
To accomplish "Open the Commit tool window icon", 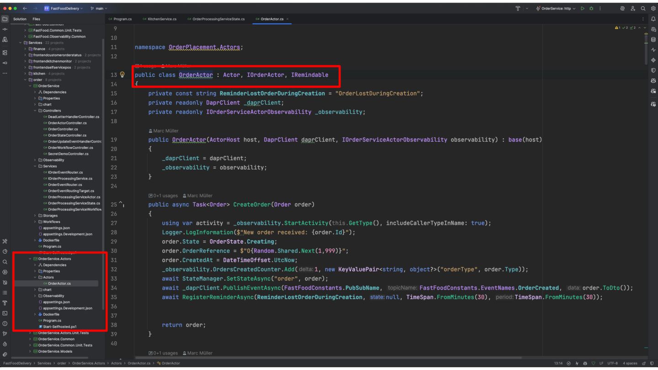I will tap(5, 29).
